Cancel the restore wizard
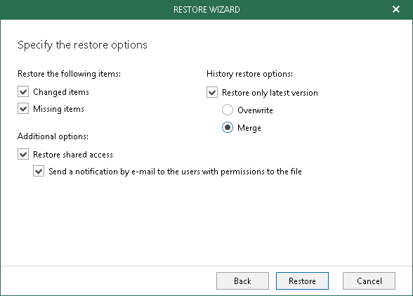The width and height of the screenshot is (413, 296). coord(369,281)
